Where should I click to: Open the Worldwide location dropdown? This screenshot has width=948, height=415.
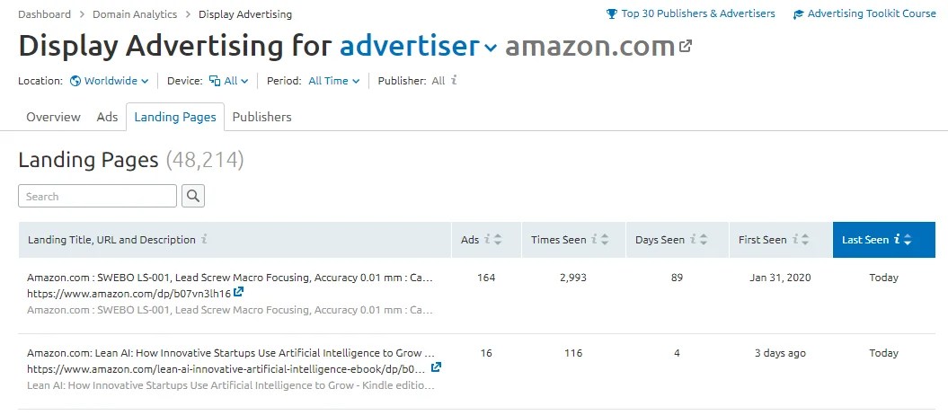coord(109,81)
